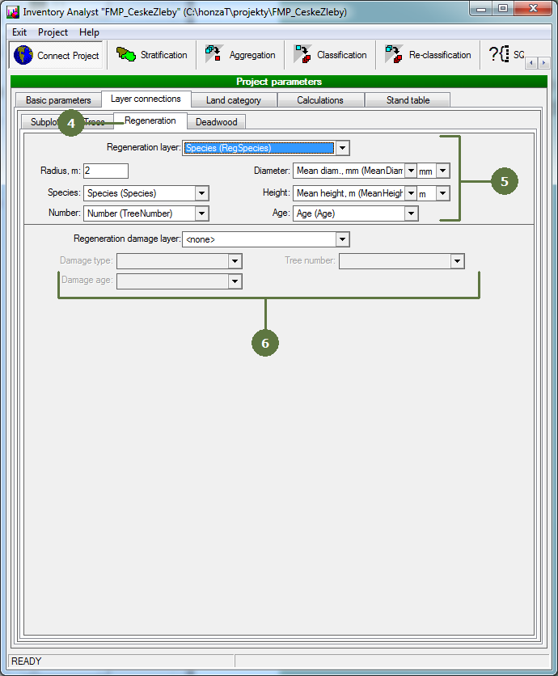The height and width of the screenshot is (676, 558).
Task: Open the Diameter unit mm dropdown
Action: pyautogui.click(x=442, y=171)
